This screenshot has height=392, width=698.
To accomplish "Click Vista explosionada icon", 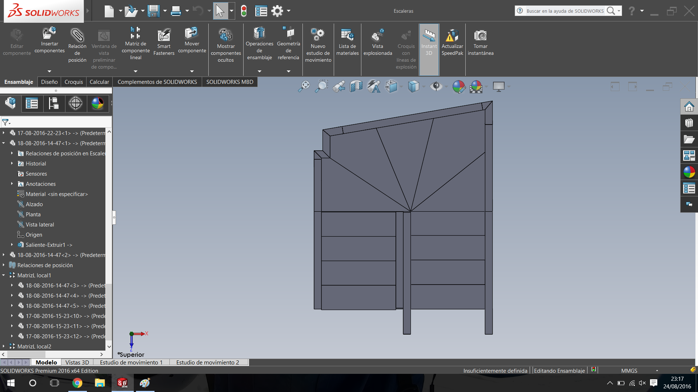I will (x=377, y=36).
